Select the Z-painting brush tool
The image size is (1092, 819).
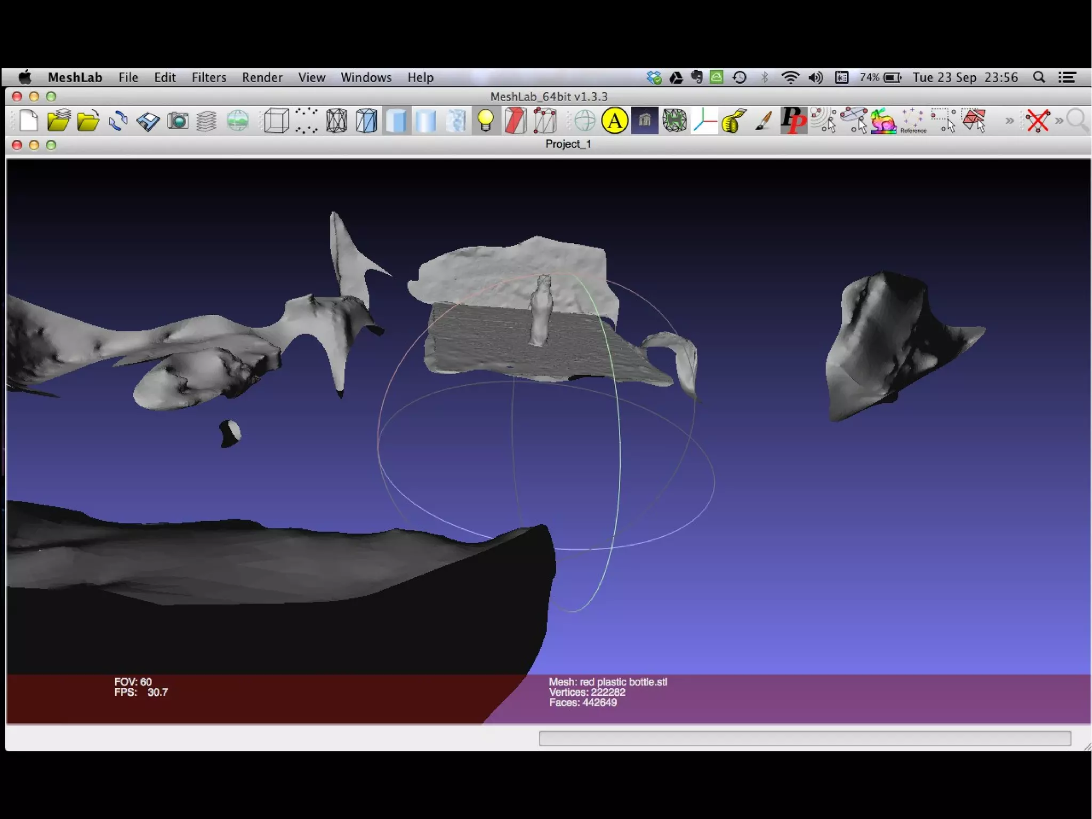763,121
